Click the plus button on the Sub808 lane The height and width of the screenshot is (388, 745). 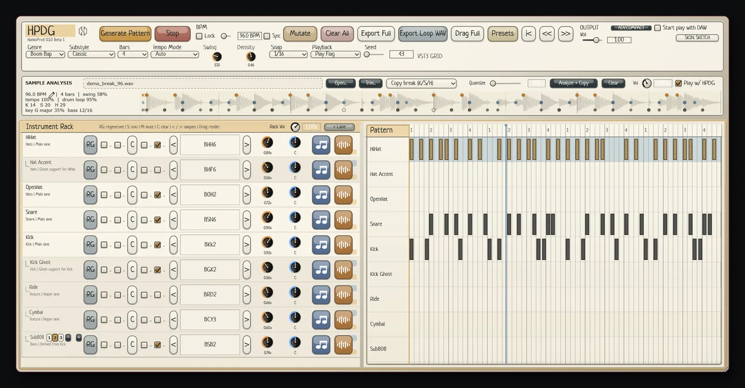click(x=79, y=338)
